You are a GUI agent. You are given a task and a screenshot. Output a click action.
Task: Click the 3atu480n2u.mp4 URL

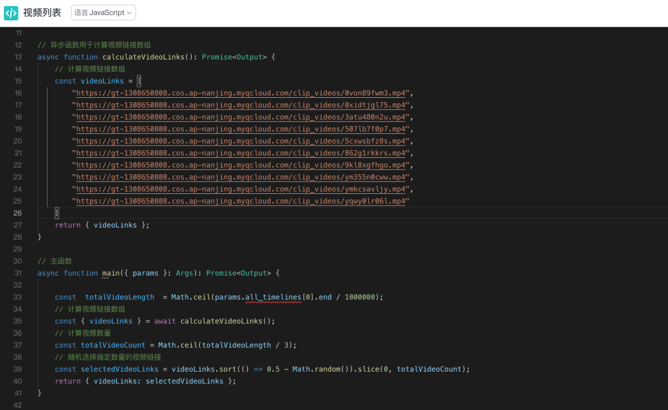point(241,117)
